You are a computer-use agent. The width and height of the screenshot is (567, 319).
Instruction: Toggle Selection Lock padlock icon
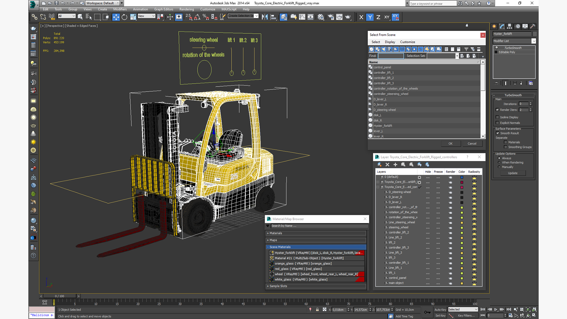317,310
